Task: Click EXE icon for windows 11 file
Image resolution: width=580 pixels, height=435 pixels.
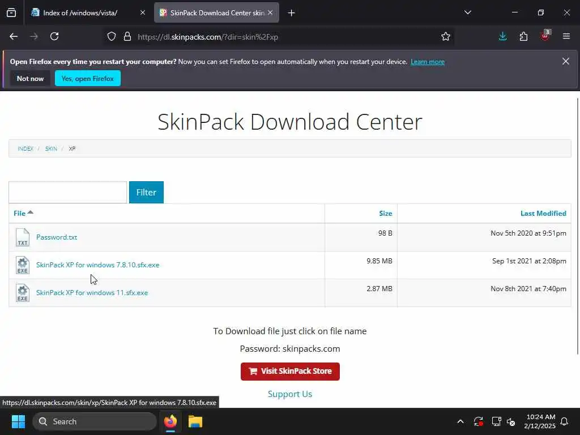Action: 22,293
